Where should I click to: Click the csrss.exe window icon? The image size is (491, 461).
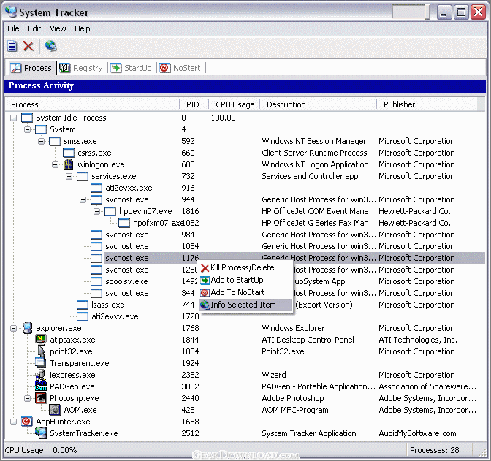68,153
